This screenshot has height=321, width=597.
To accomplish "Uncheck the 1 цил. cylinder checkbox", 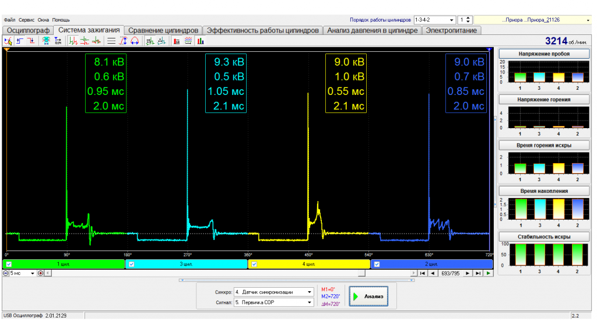I will 9,264.
